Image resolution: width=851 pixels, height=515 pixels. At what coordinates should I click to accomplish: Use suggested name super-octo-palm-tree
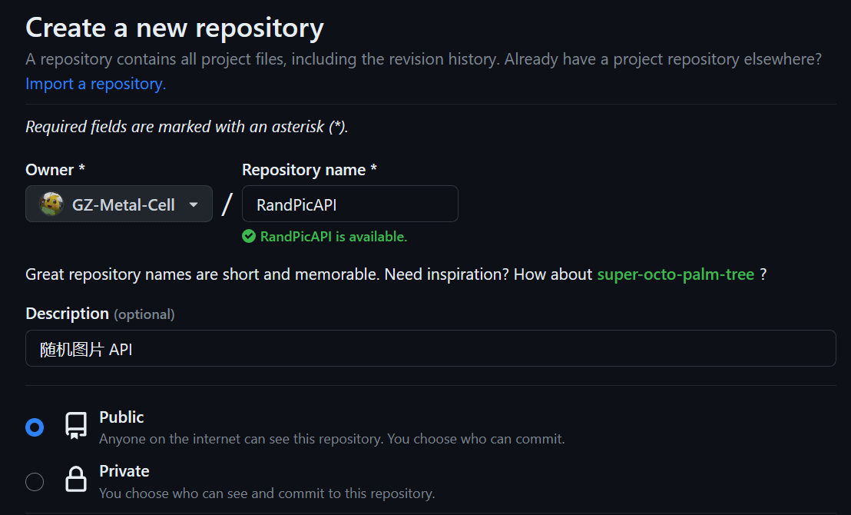click(676, 274)
